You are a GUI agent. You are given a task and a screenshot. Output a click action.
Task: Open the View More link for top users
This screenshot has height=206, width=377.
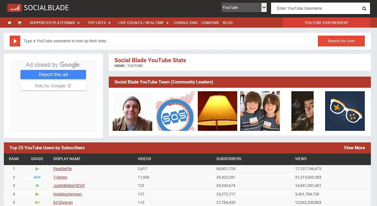click(354, 148)
